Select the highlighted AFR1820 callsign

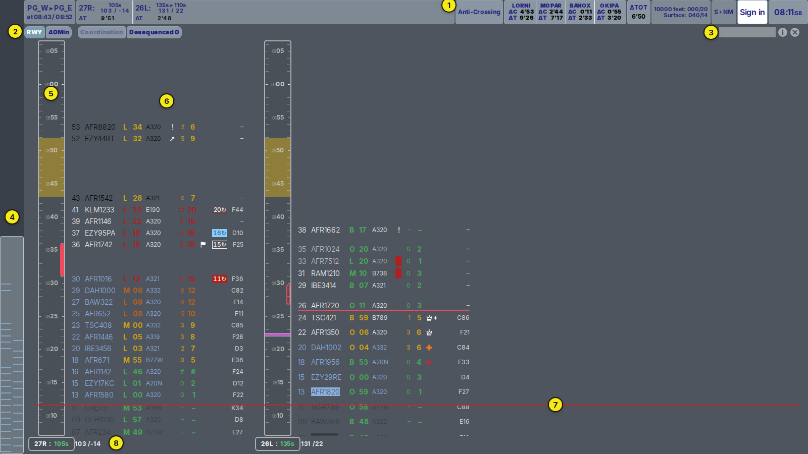pos(325,392)
